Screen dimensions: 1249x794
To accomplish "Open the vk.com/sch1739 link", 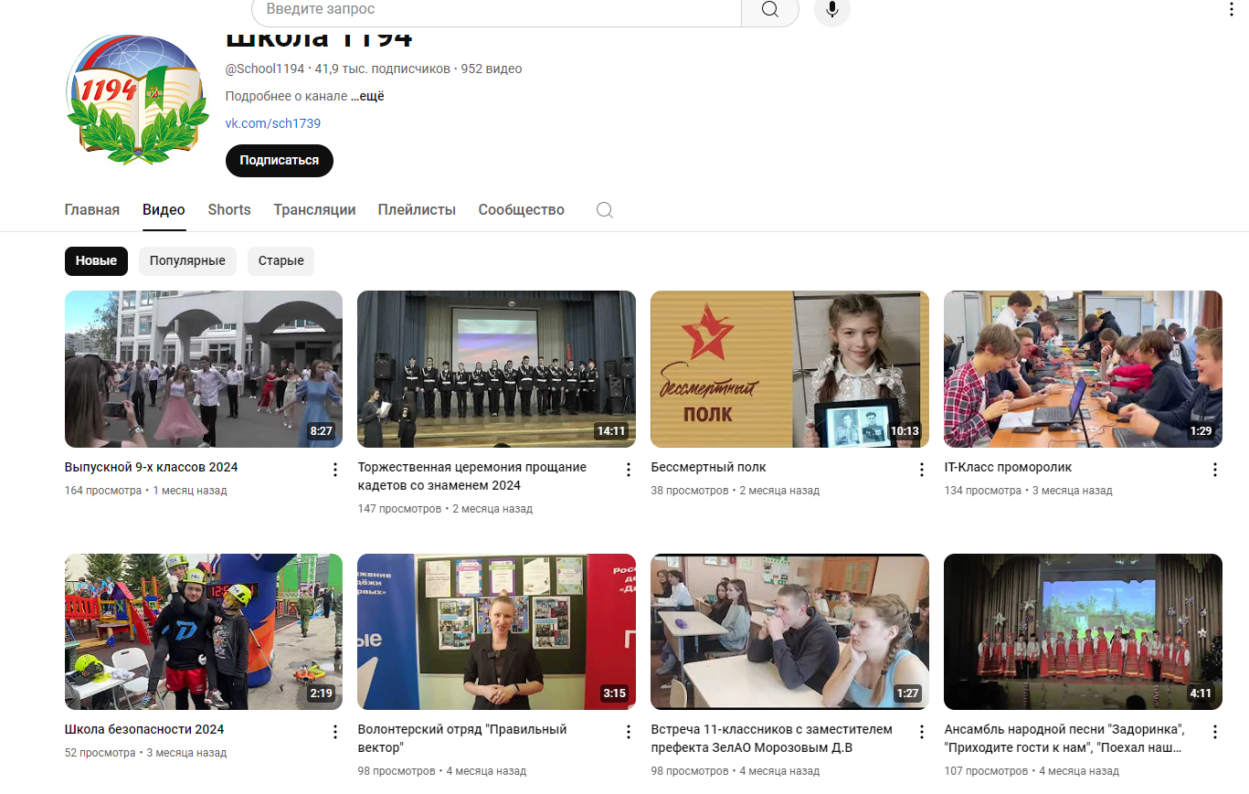I will pyautogui.click(x=273, y=123).
